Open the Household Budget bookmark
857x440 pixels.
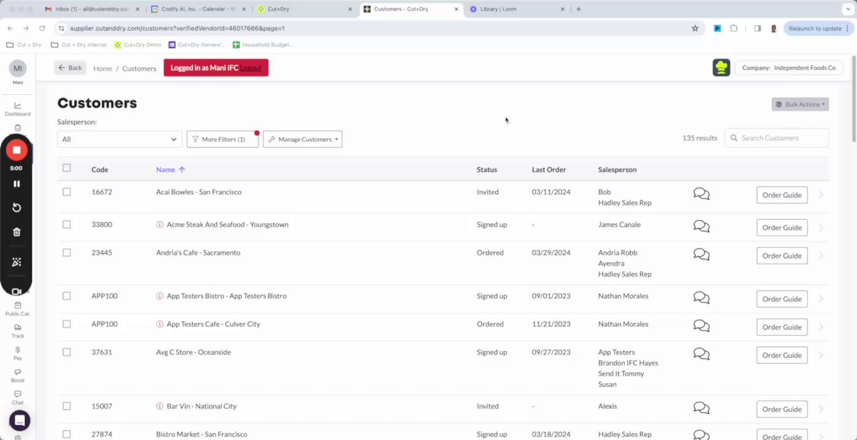(x=263, y=45)
